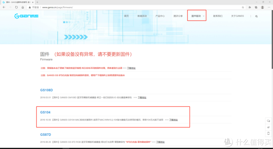Open the site search magnifier
The width and height of the screenshot is (273, 149).
pos(256,16)
